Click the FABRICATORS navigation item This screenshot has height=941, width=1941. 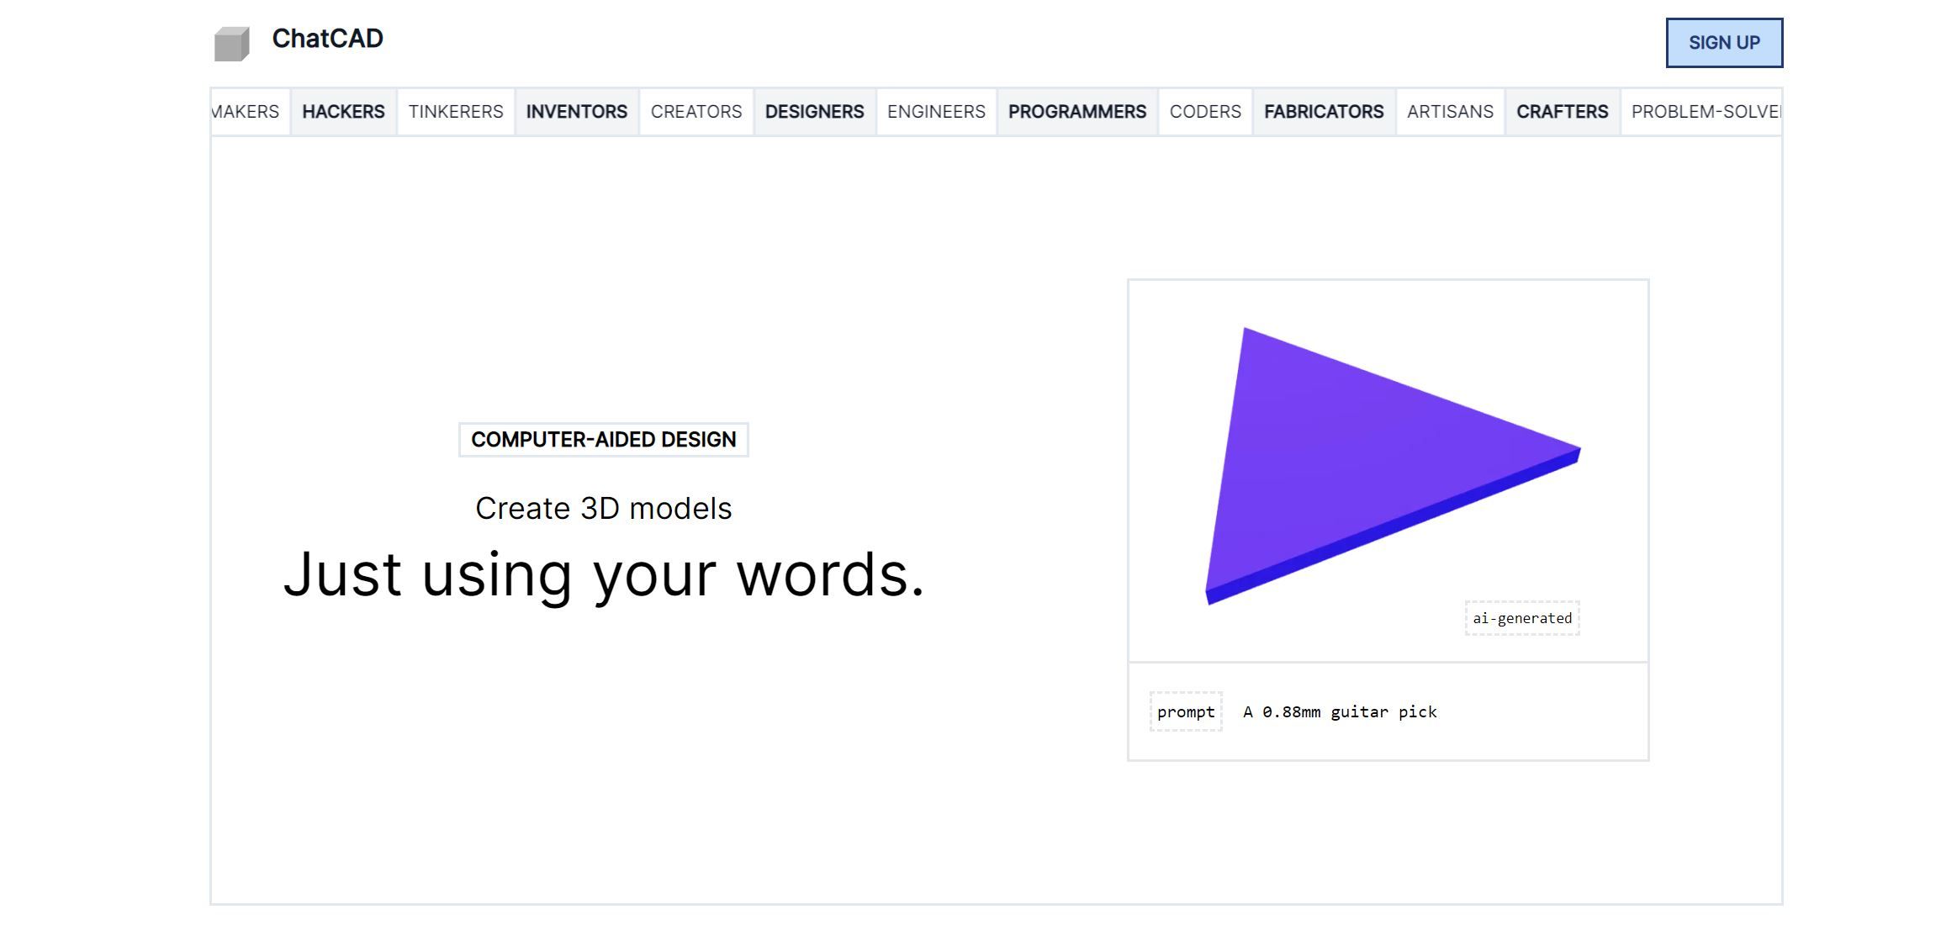[1324, 112]
